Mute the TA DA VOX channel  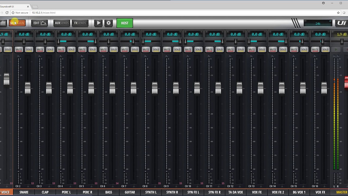(x=231, y=50)
